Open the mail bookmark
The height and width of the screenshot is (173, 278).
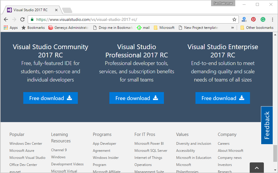click(143, 28)
